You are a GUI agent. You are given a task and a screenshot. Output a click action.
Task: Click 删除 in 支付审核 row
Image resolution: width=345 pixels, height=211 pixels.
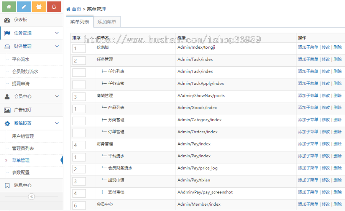point(337,192)
